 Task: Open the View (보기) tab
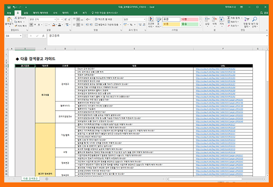[x=84, y=13]
